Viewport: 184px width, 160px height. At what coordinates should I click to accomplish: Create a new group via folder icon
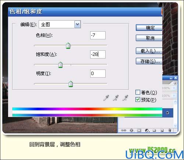coord(154,130)
